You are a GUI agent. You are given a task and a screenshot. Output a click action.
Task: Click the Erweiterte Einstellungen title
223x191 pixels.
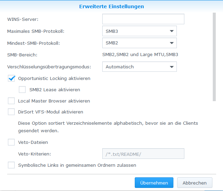pyautogui.click(x=112, y=6)
